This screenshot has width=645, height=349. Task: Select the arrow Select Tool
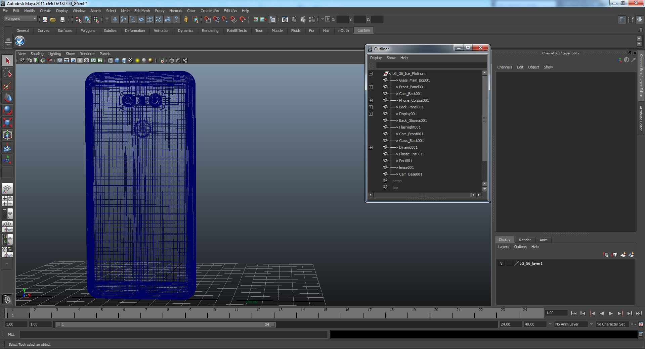(x=7, y=61)
